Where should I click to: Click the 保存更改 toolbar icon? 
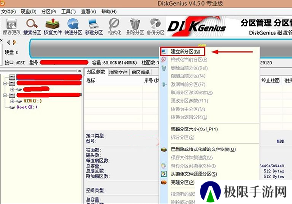click(x=12, y=26)
